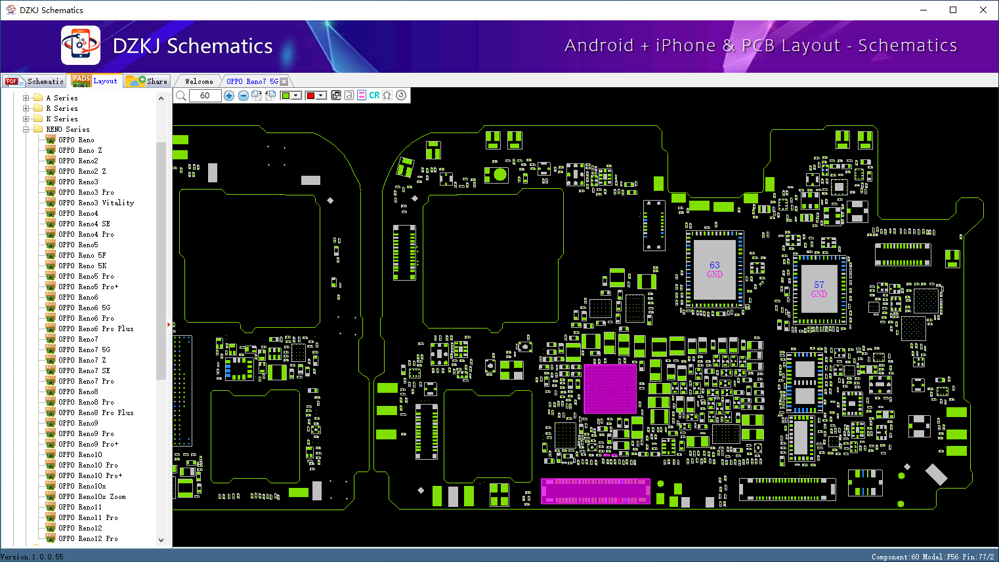Select OPPO Reno 5F entry
Image resolution: width=999 pixels, height=562 pixels.
pos(82,255)
